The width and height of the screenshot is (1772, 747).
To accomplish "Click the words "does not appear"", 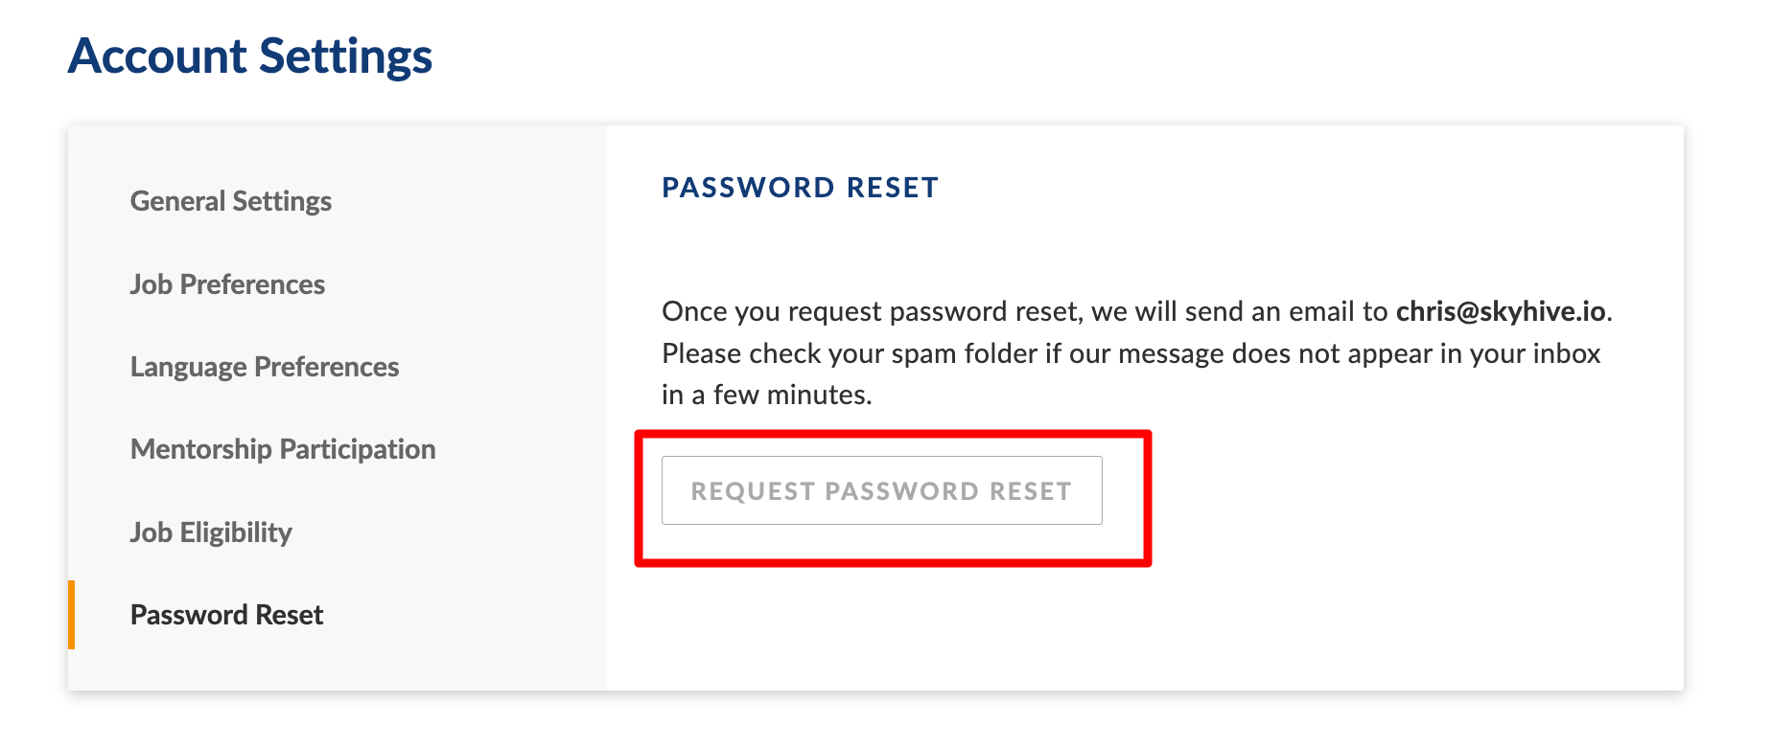I will pos(1332,353).
